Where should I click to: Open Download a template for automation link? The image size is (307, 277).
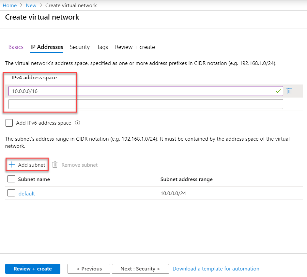[216, 269]
